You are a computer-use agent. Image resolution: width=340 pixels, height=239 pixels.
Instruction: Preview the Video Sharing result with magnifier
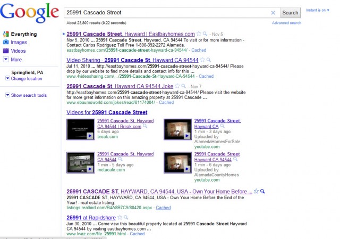[x=209, y=60]
